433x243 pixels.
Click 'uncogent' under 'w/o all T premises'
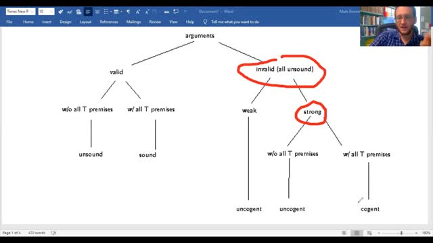coord(292,209)
